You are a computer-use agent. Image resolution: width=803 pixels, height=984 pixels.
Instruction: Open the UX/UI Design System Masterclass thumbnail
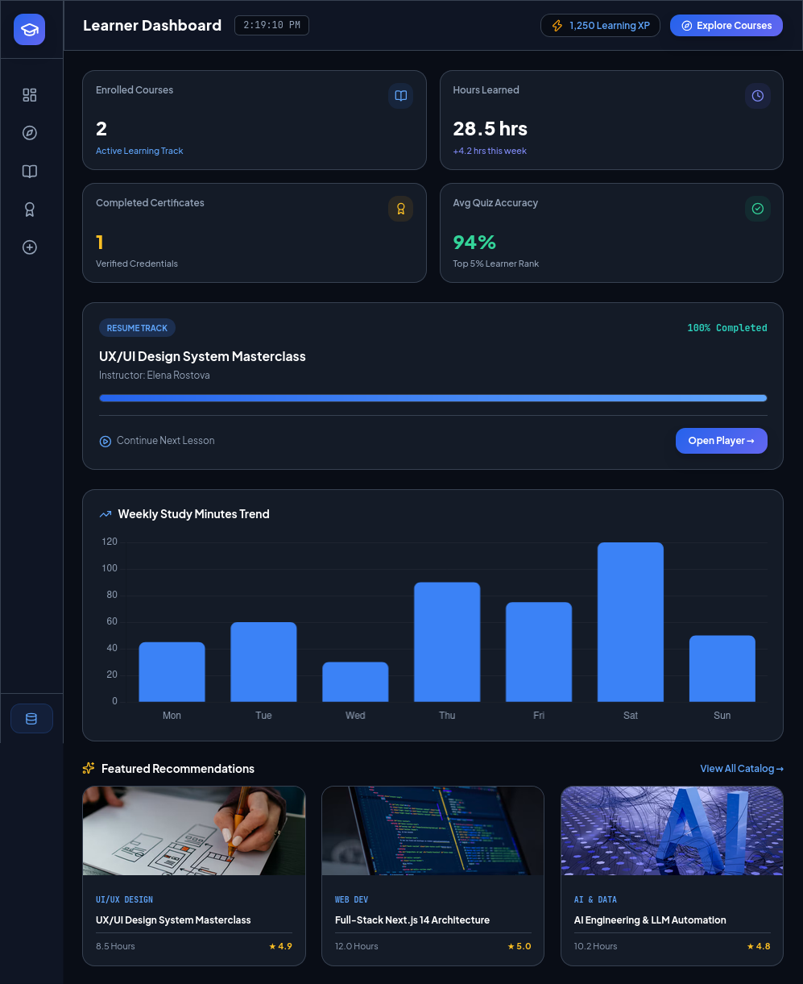[x=194, y=831]
